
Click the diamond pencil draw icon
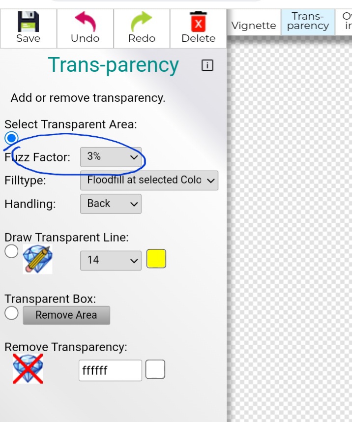(37, 259)
